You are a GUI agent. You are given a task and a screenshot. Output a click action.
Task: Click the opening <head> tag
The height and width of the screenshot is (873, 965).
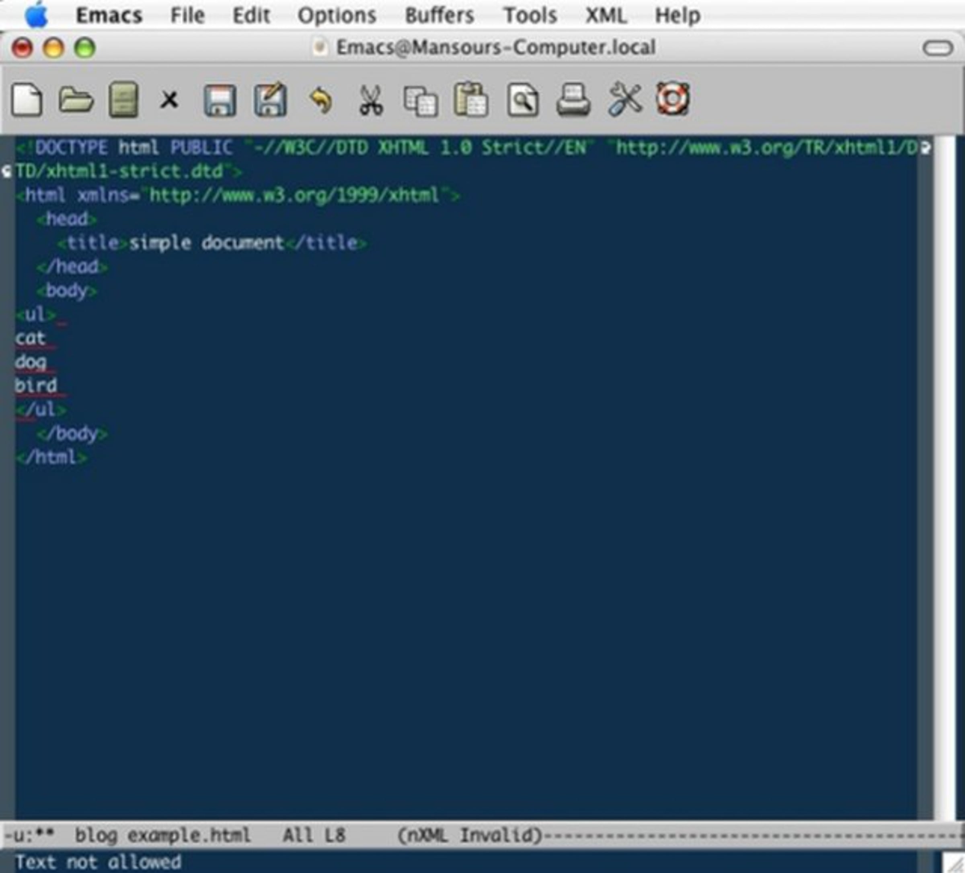(x=66, y=219)
